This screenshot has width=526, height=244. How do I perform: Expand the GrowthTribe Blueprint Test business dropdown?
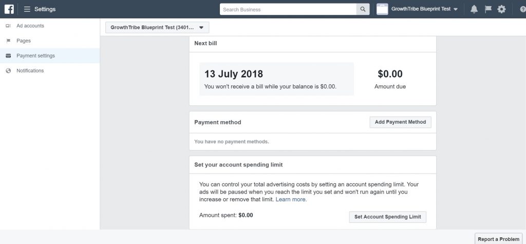click(424, 9)
